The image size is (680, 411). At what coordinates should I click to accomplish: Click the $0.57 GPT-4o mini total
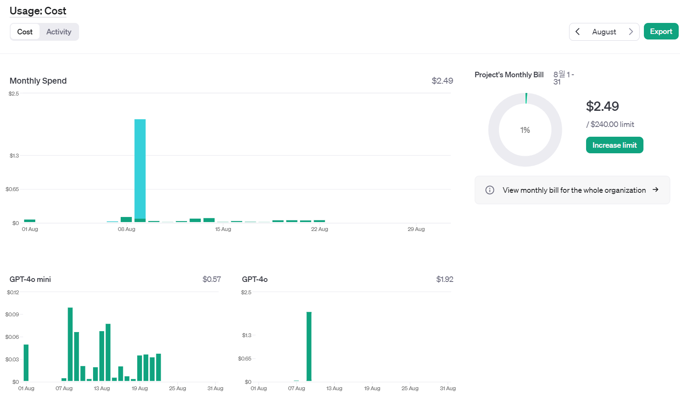(x=212, y=279)
